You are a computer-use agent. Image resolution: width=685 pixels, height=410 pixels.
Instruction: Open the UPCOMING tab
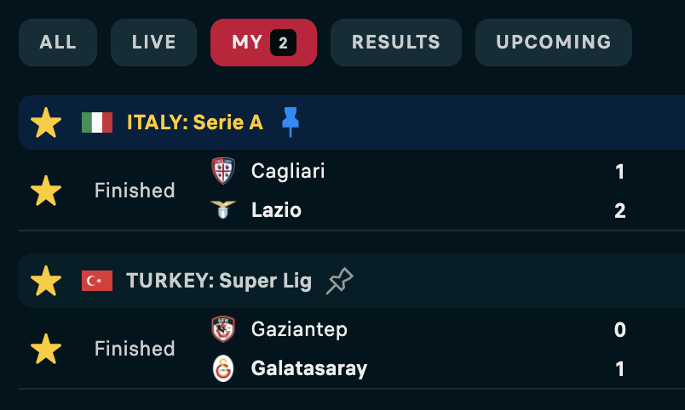(x=554, y=43)
